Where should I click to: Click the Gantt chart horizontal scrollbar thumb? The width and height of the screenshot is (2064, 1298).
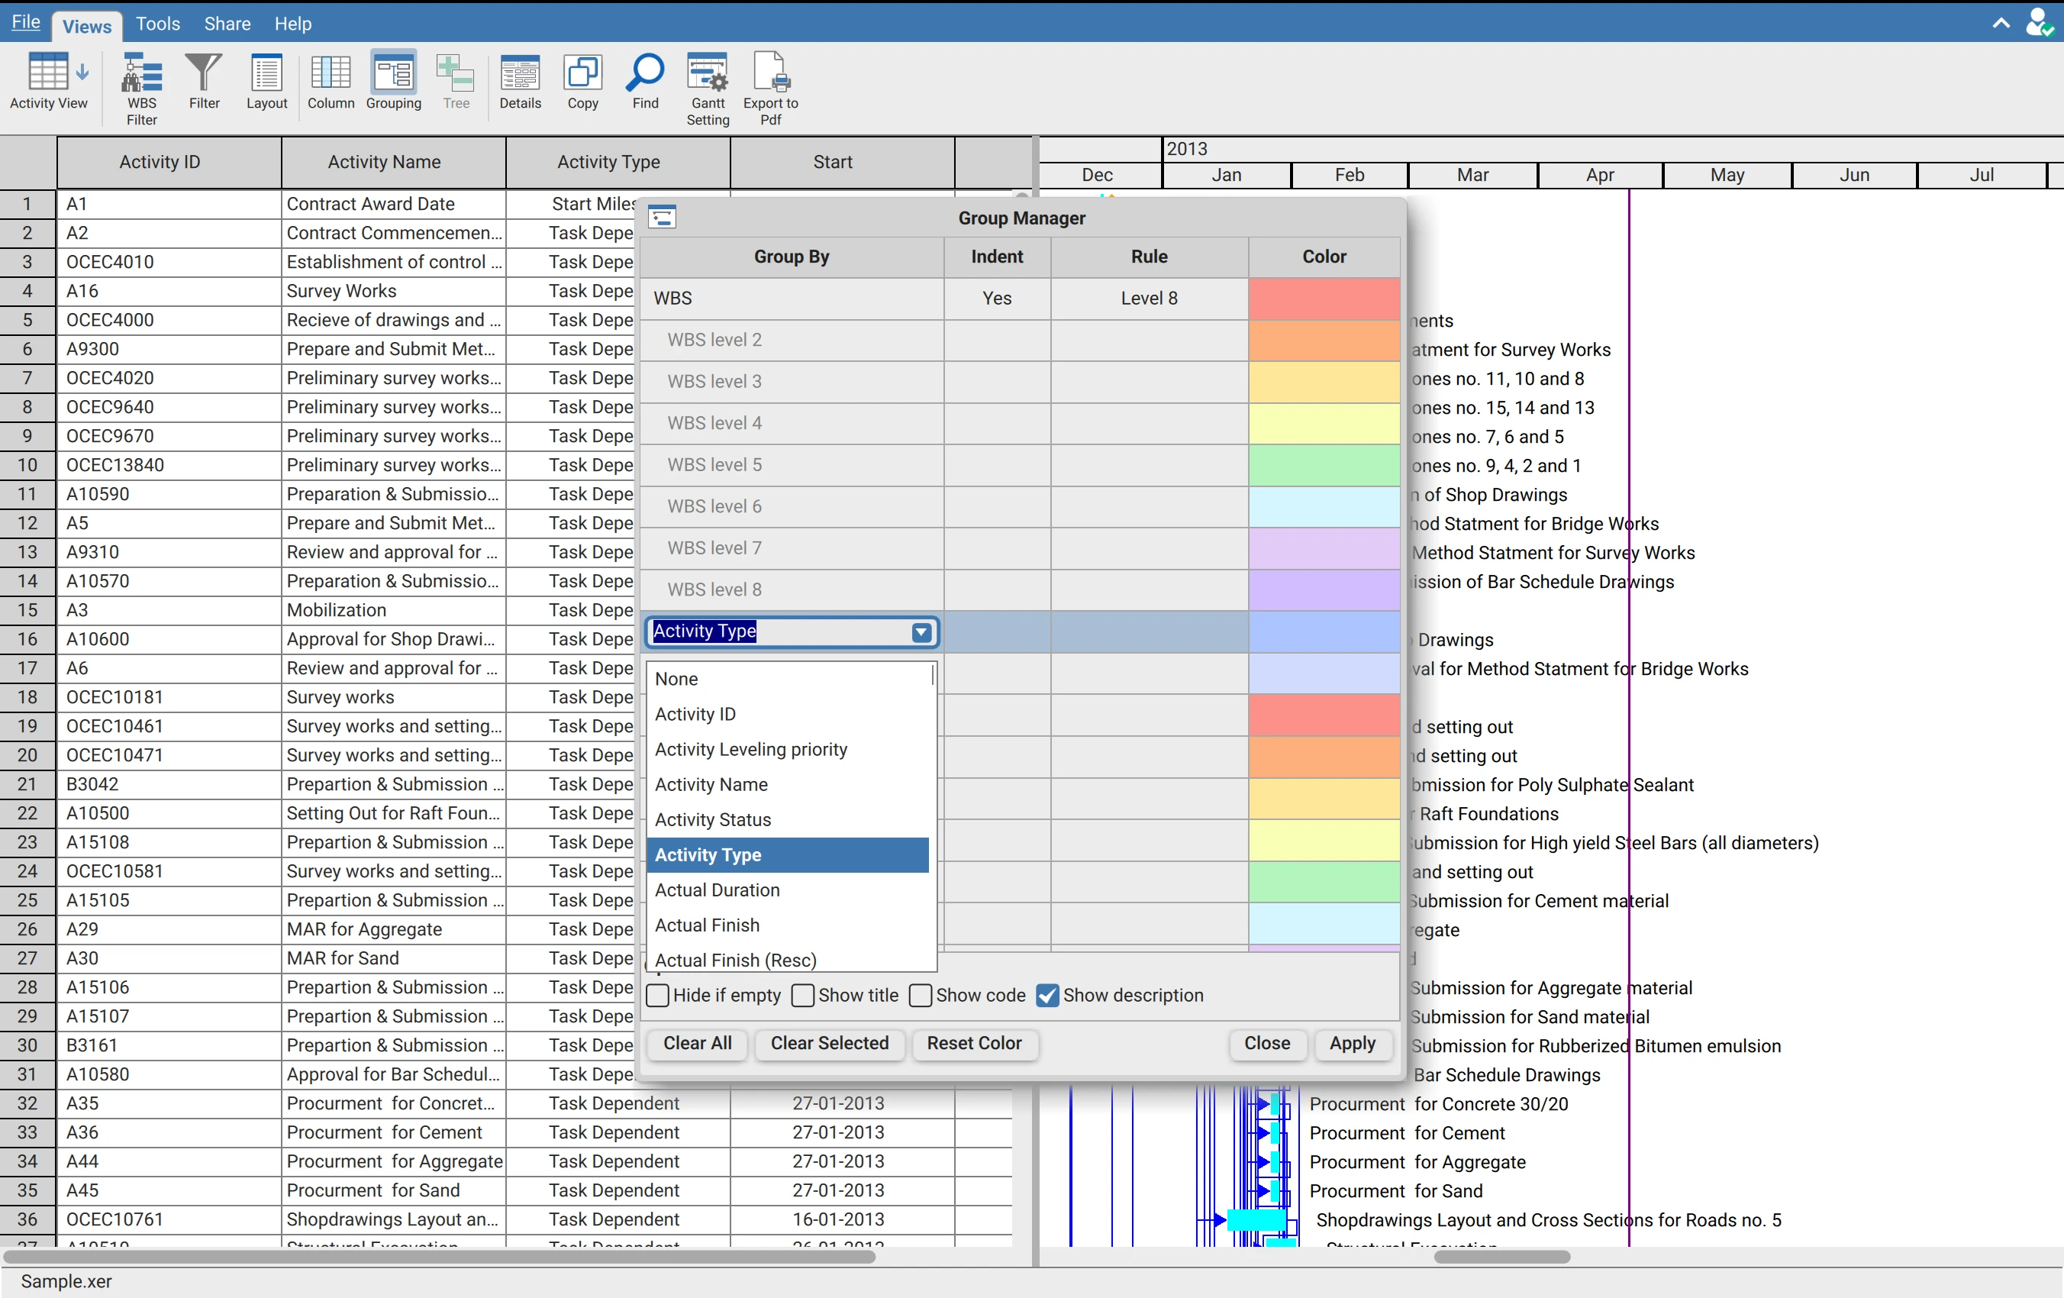[x=1501, y=1257]
